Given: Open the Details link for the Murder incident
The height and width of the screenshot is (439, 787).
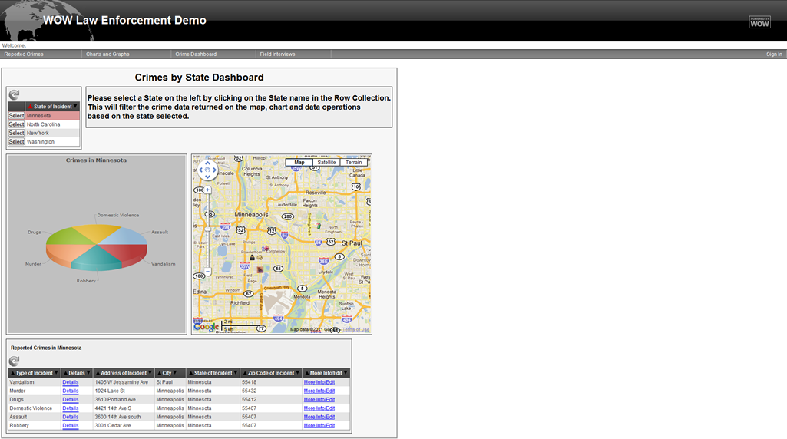Looking at the screenshot, I should [x=71, y=391].
